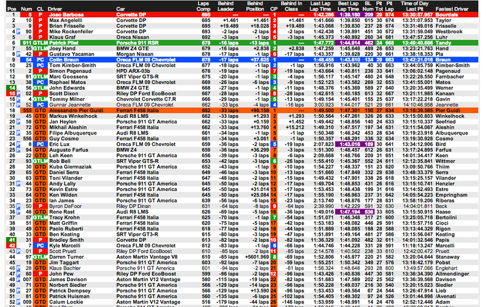Screen dimensions: 491x307
Task: Select the Time of Day Last Pit header
Action: point(415,6)
